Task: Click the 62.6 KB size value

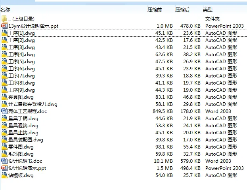Action: pyautogui.click(x=164, y=55)
